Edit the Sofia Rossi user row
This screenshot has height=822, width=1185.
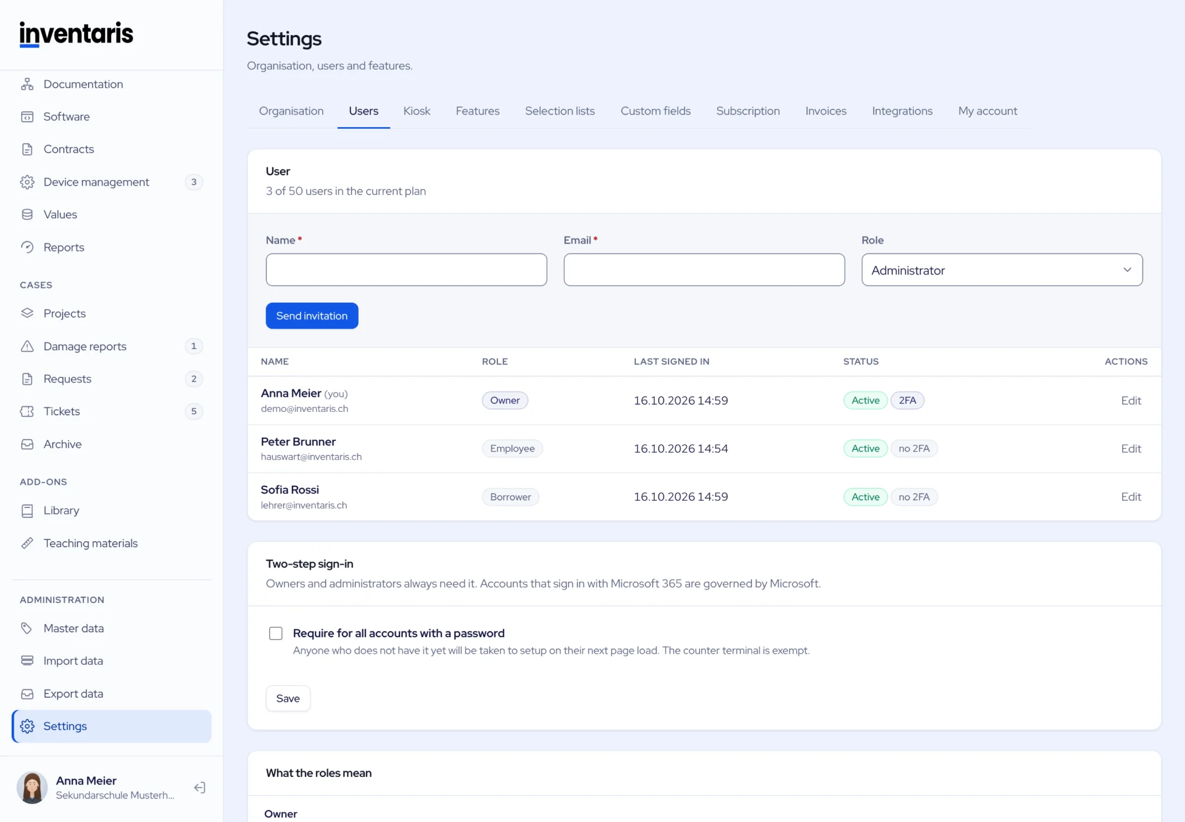[x=1131, y=497]
